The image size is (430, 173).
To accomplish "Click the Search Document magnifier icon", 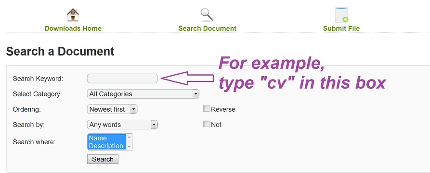I will (x=207, y=15).
